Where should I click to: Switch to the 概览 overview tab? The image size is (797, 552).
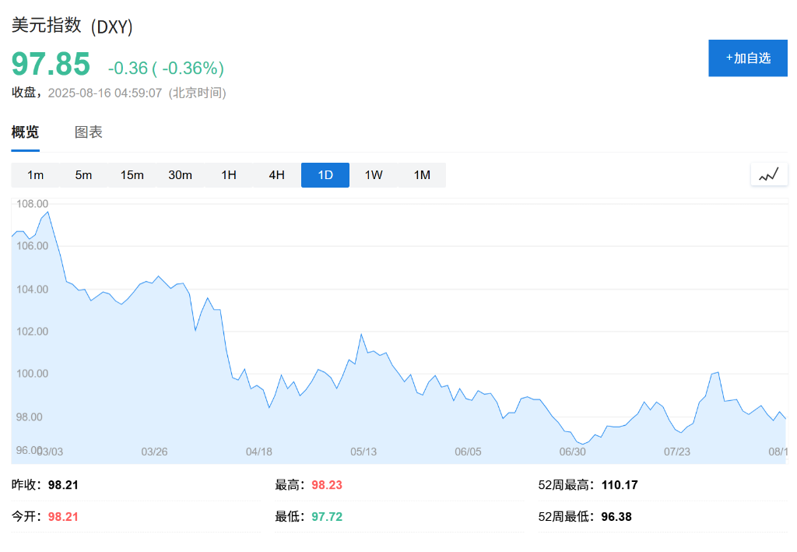click(x=25, y=132)
